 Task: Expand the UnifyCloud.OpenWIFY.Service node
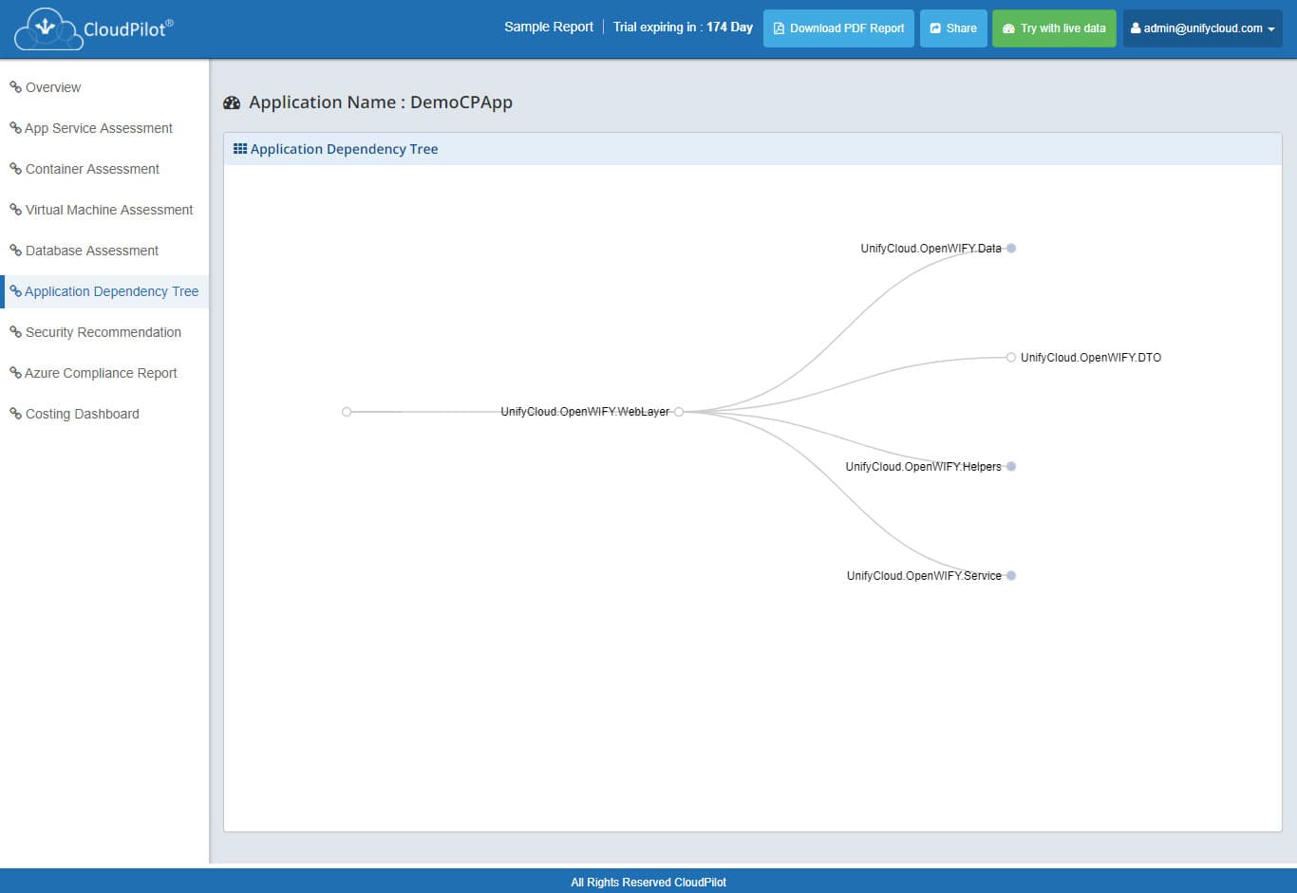coord(1011,576)
